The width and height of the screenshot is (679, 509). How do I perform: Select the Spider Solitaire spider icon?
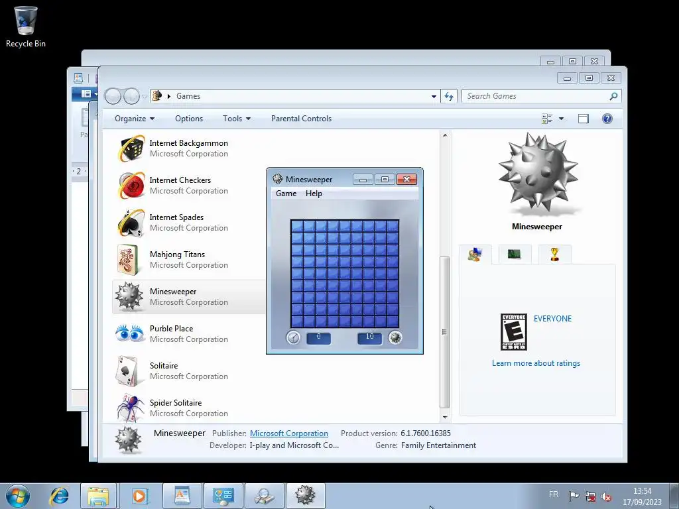131,408
